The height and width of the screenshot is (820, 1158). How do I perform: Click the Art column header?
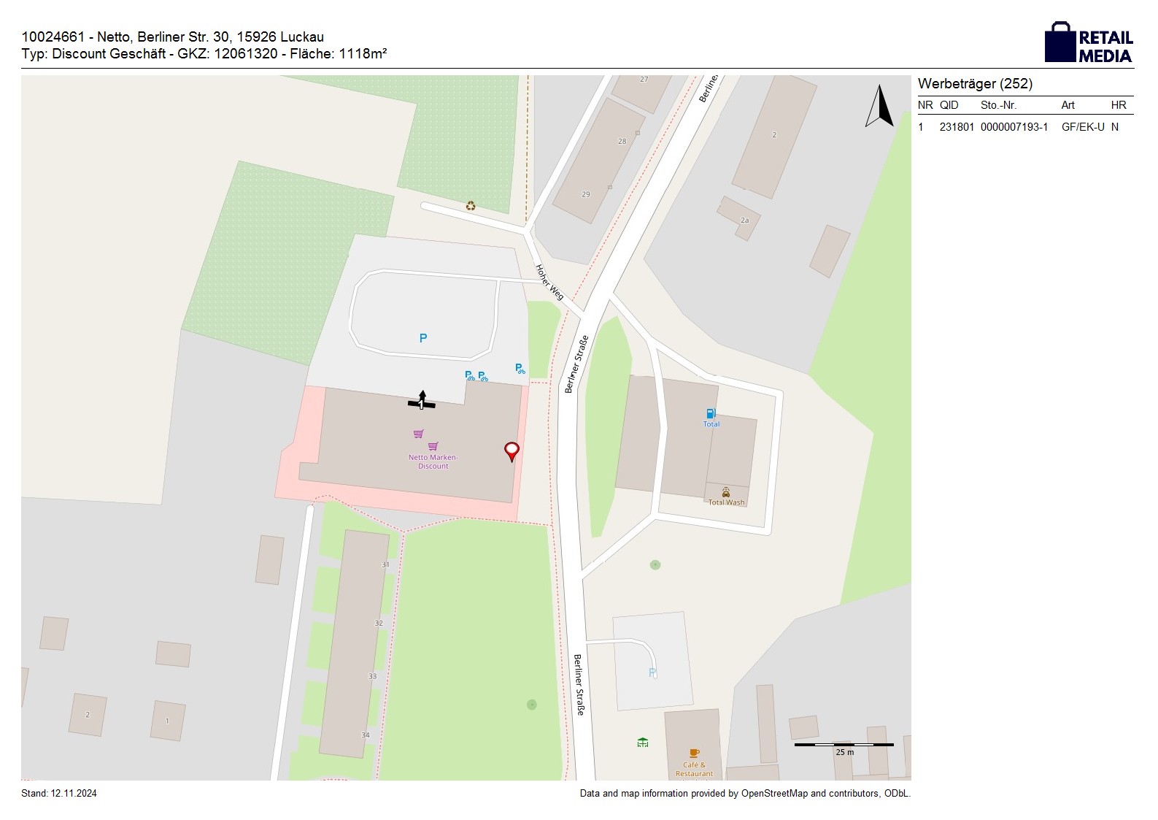1068,105
